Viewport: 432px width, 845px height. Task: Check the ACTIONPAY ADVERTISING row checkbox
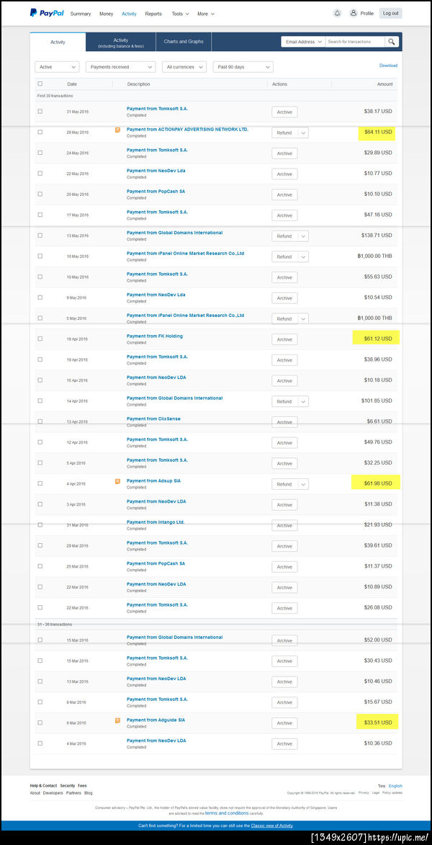pos(40,132)
